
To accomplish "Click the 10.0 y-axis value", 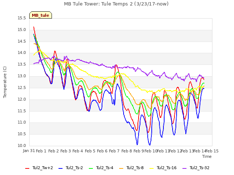I will click(22, 146).
